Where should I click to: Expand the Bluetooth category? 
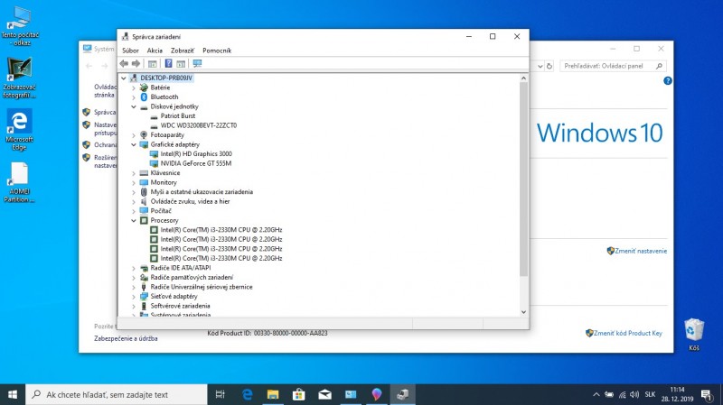click(134, 97)
